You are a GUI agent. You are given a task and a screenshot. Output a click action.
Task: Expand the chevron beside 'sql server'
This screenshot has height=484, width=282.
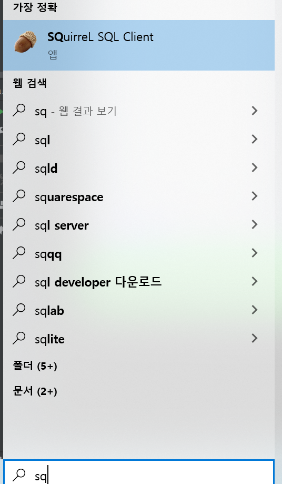click(254, 224)
